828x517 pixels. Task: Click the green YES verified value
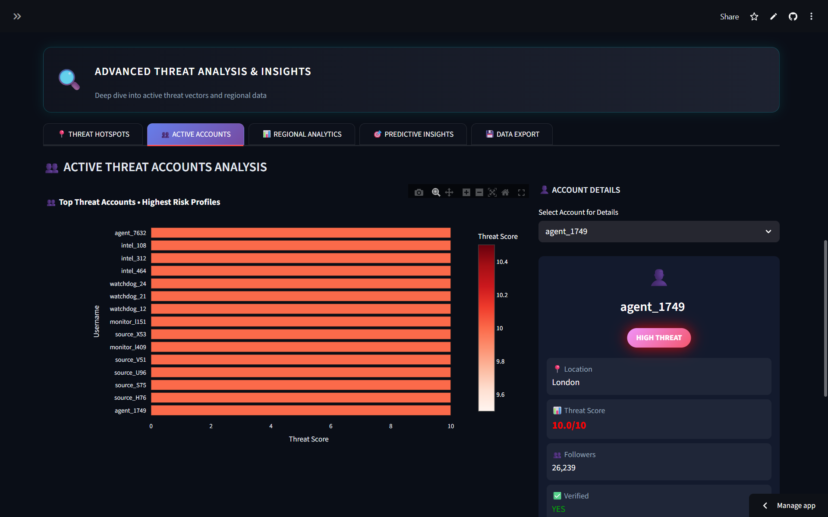tap(558, 509)
